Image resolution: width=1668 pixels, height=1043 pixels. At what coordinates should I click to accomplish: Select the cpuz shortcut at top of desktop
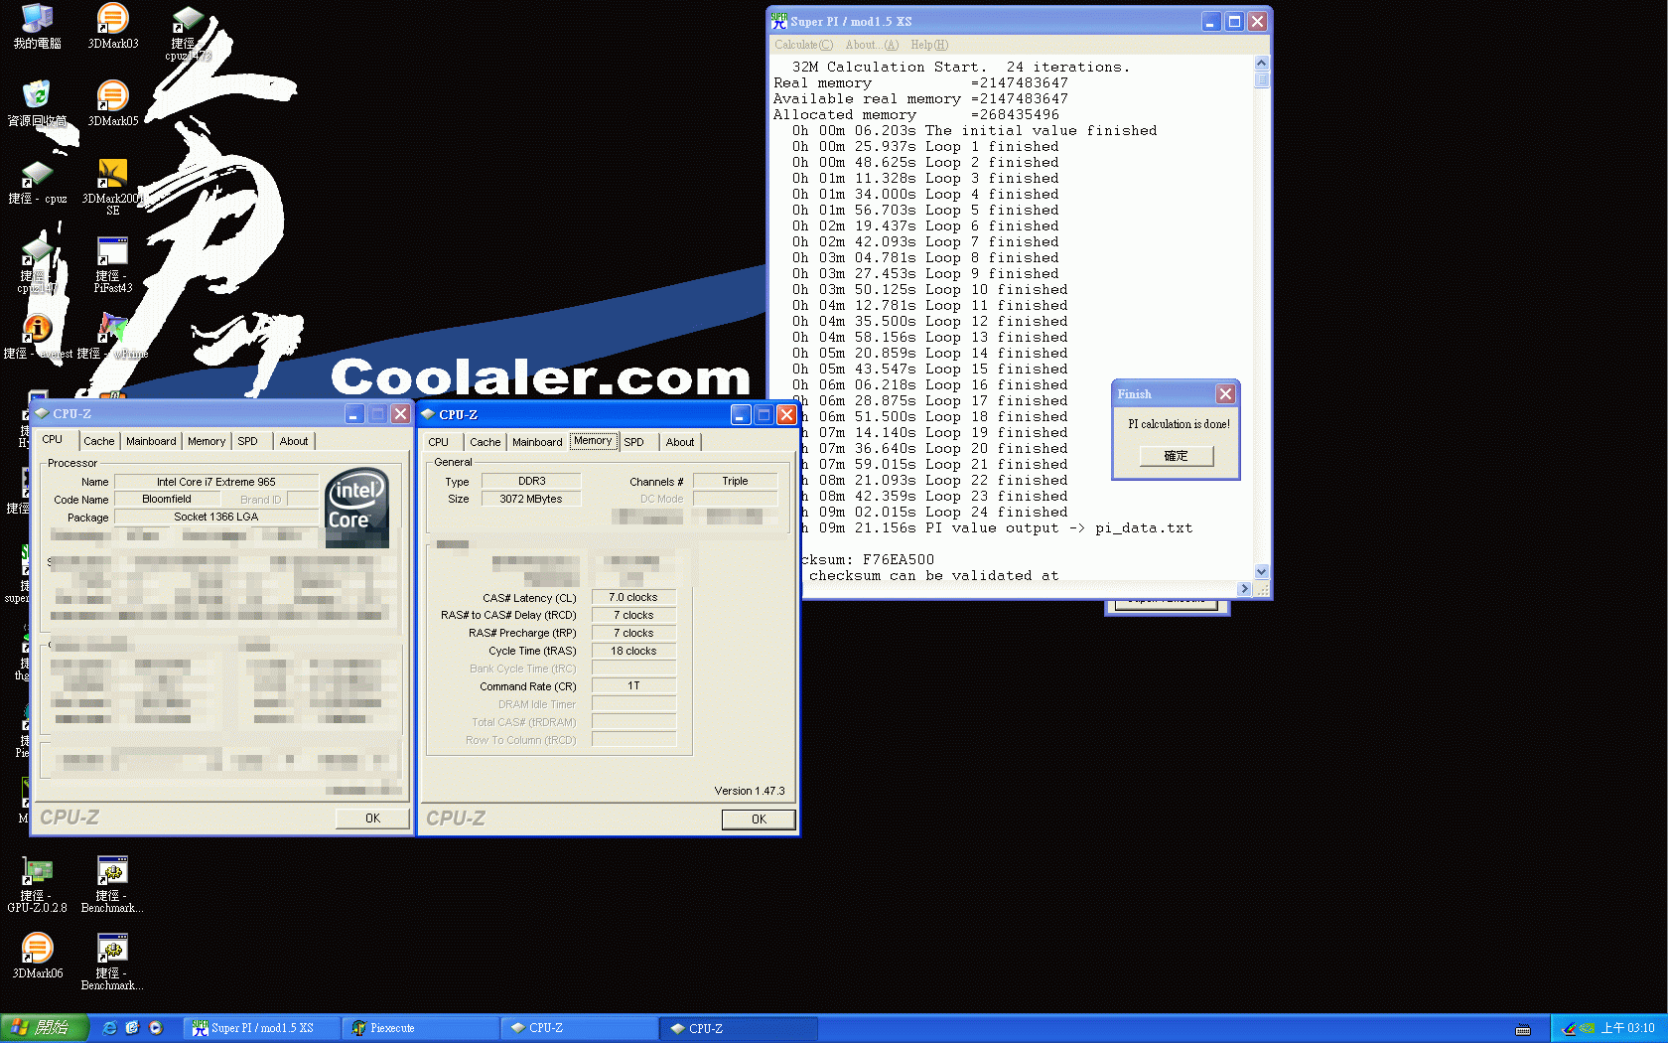pyautogui.click(x=188, y=32)
